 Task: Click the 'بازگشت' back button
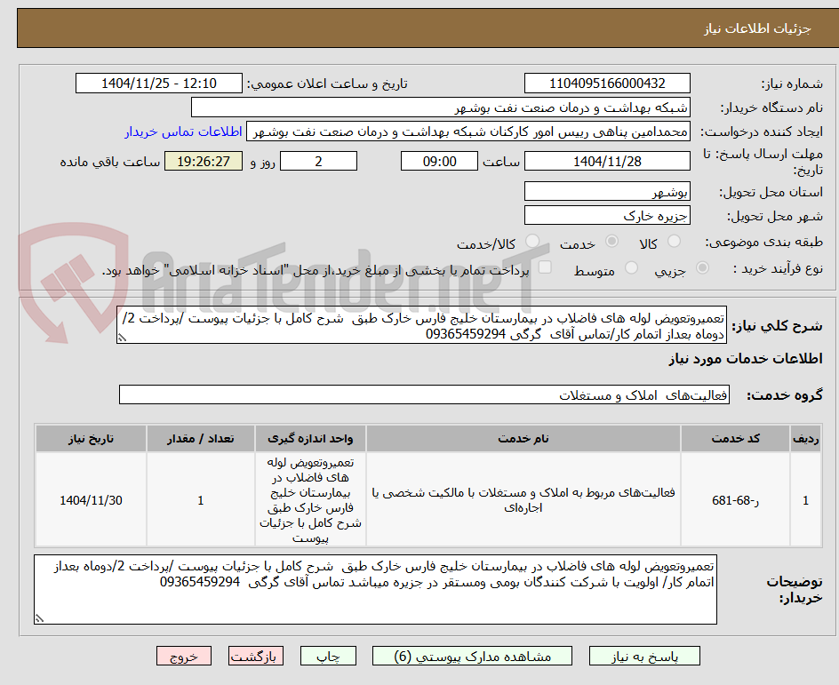tap(256, 656)
